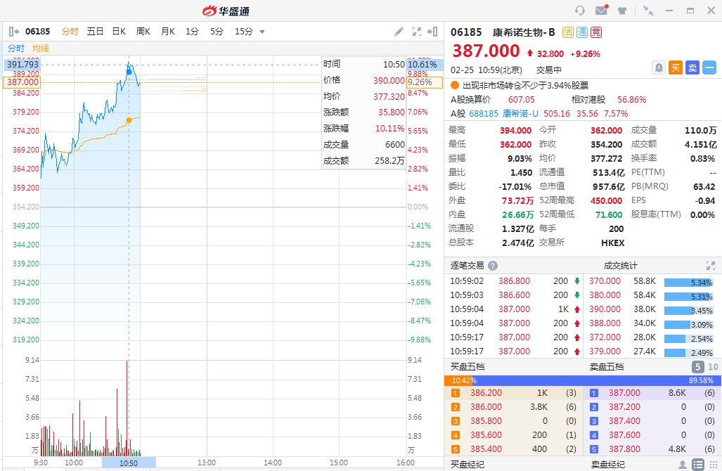Image resolution: width=722 pixels, height=471 pixels.
Task: Switch to the 五日 chart tab
Action: 95,32
